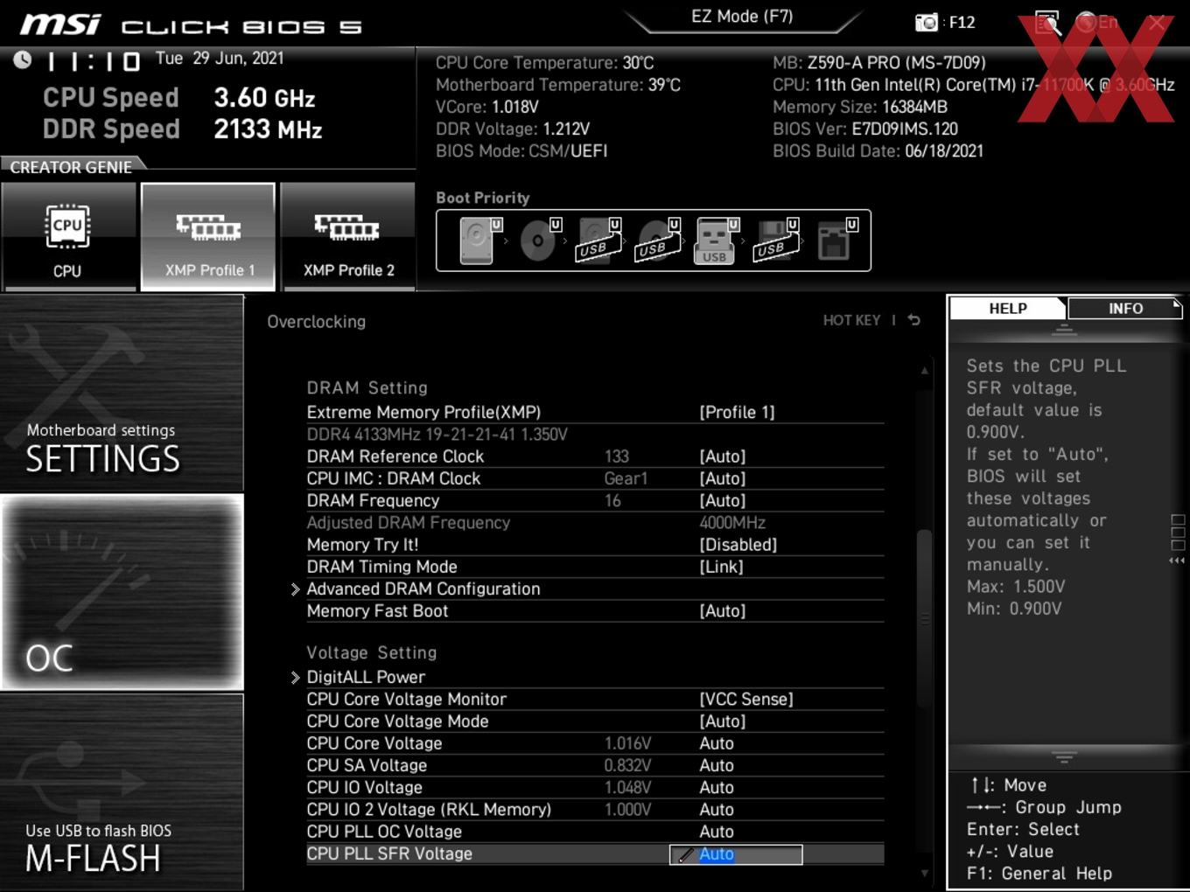This screenshot has width=1190, height=892.
Task: Open M-FLASH to flash BIOS
Action: pyautogui.click(x=122, y=792)
